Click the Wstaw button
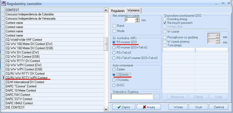Viewport: 233px width, 113px height. [x=178, y=107]
